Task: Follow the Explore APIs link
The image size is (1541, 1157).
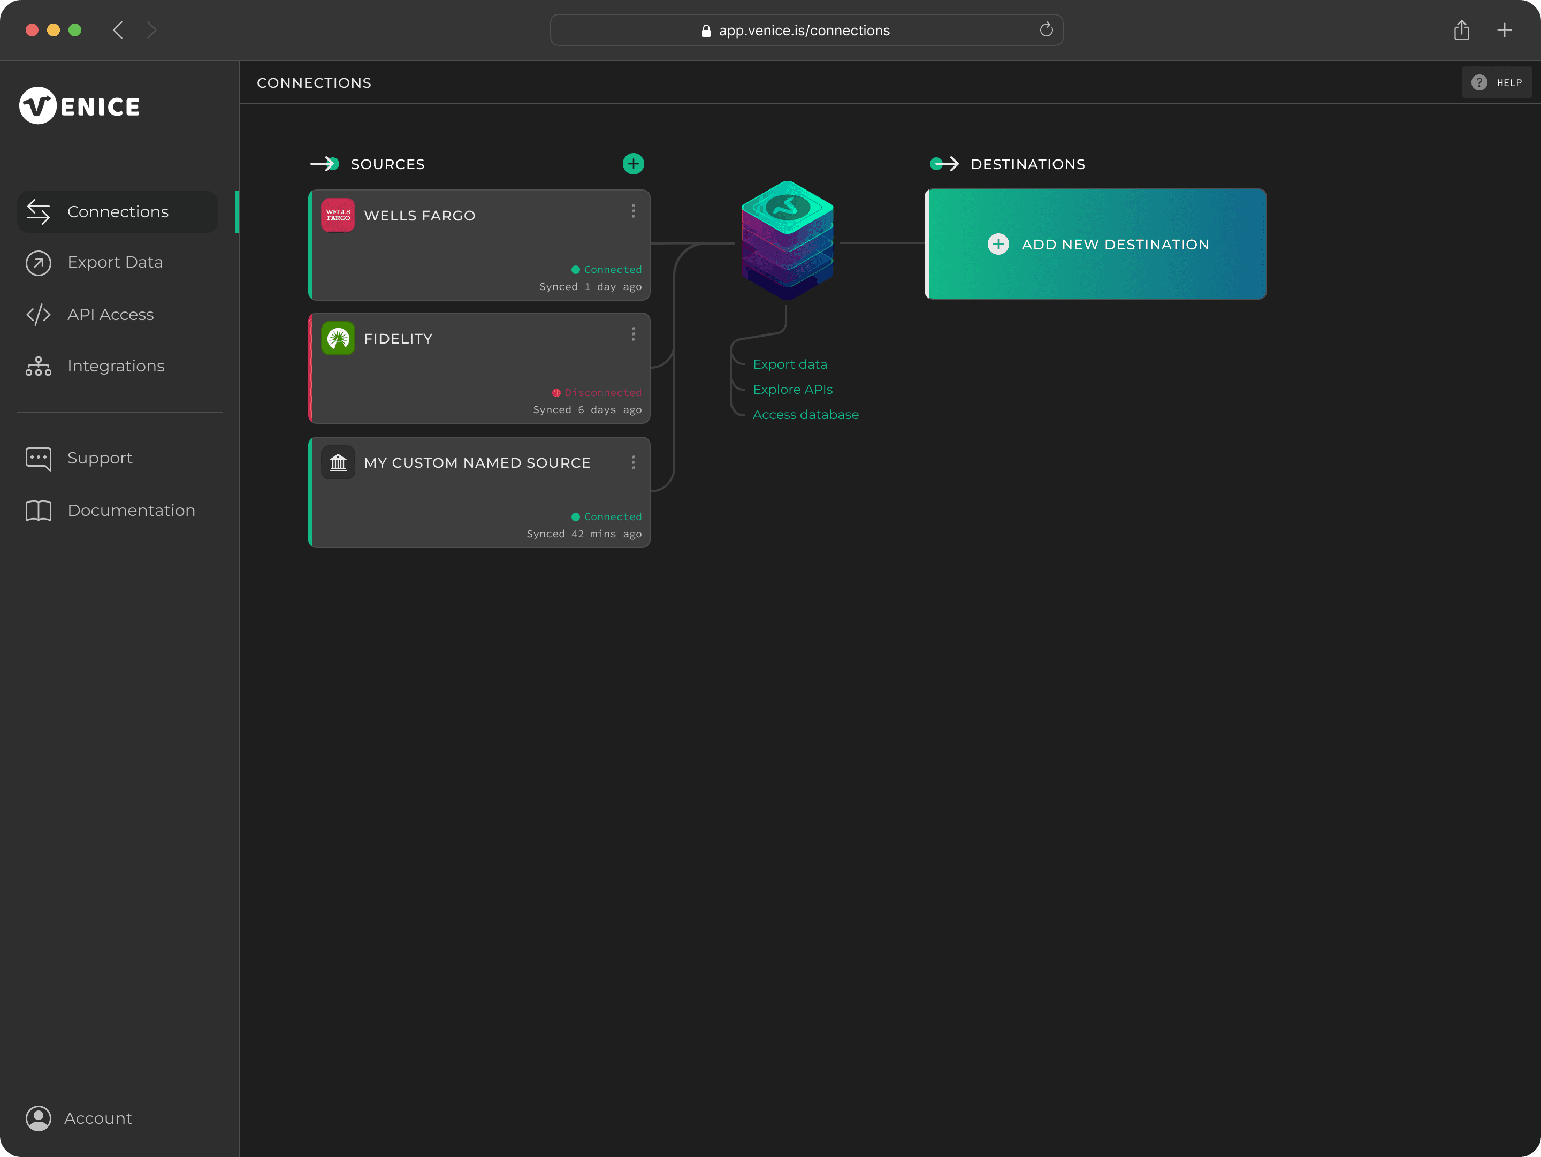Action: [x=792, y=390]
